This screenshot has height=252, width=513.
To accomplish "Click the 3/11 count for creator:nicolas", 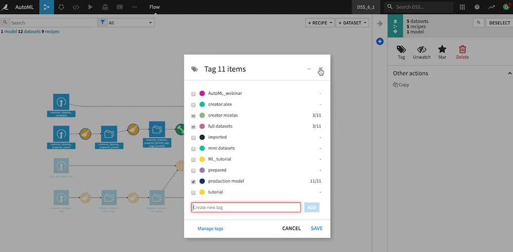I will (317, 115).
